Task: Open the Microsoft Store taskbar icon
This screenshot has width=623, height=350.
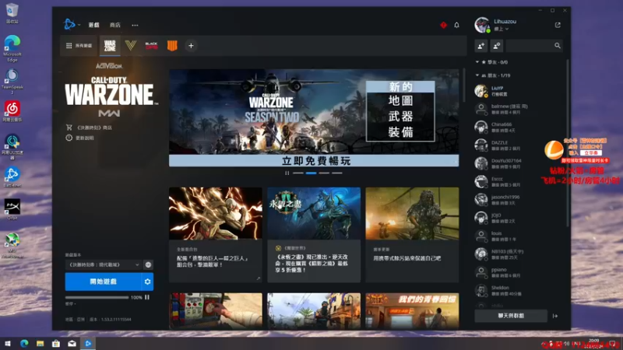Action: [x=56, y=344]
